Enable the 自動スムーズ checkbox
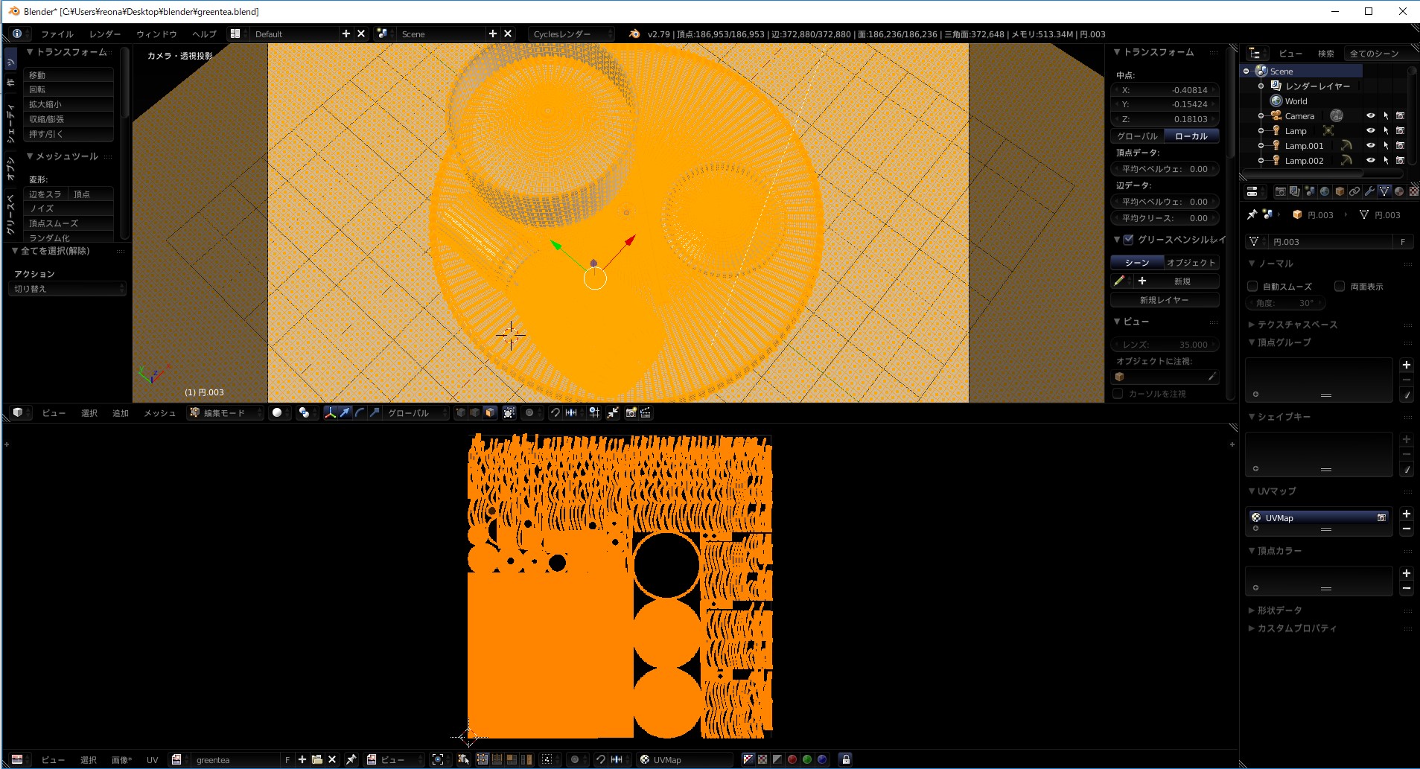The width and height of the screenshot is (1420, 769). [x=1252, y=287]
